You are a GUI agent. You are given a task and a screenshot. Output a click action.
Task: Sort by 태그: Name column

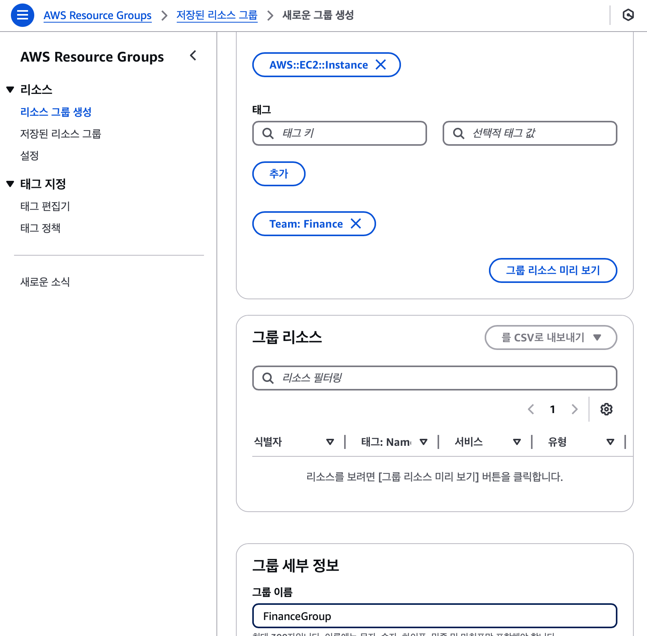pyautogui.click(x=424, y=442)
